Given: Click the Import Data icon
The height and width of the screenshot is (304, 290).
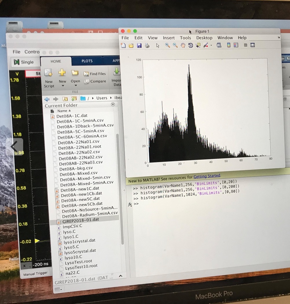Looking at the screenshot, I should coord(117,77).
